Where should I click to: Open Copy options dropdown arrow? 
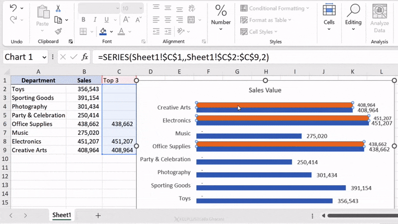coord(67,20)
